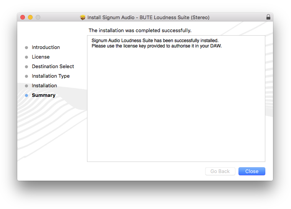Click the installer window title text
The height and width of the screenshot is (209, 291).
tap(148, 17)
